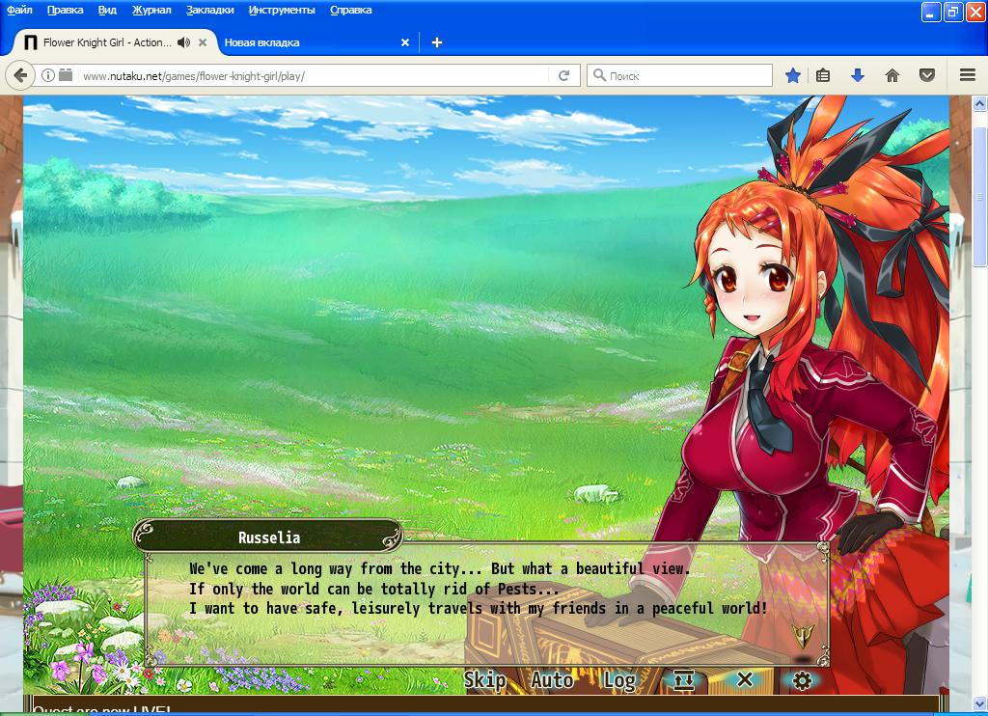Screen dimensions: 988x716
Task: Click Skip in the game dialogue
Action: pyautogui.click(x=484, y=680)
